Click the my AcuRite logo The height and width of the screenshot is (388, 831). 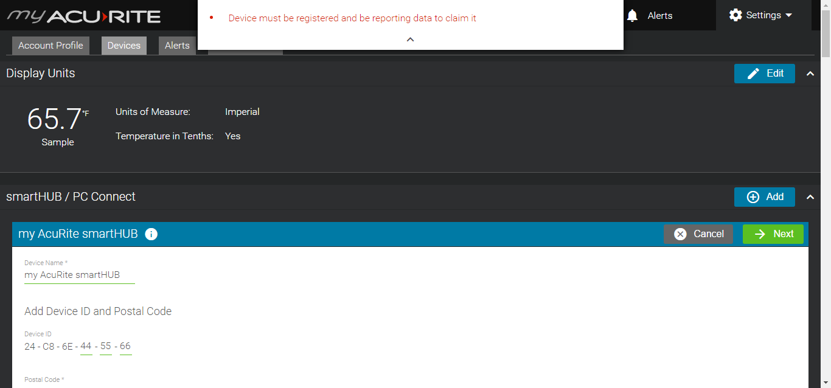84,16
